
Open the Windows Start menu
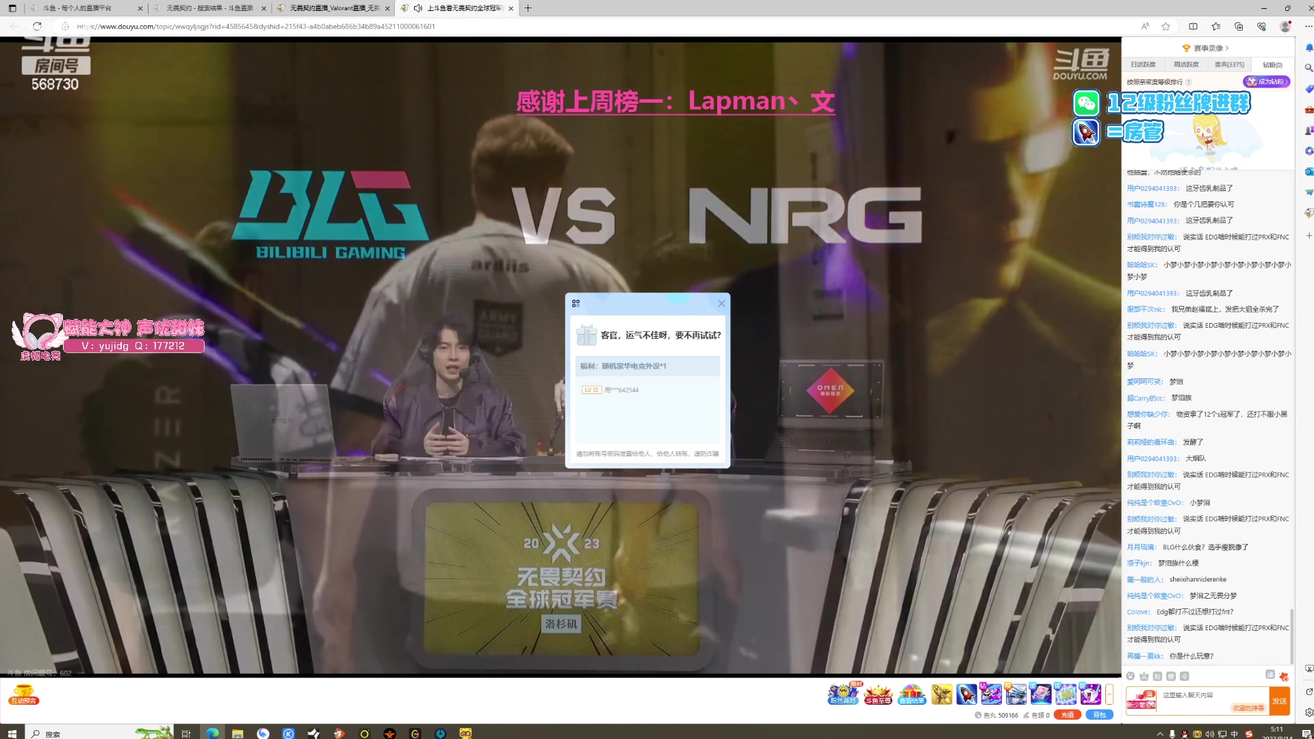(x=12, y=734)
